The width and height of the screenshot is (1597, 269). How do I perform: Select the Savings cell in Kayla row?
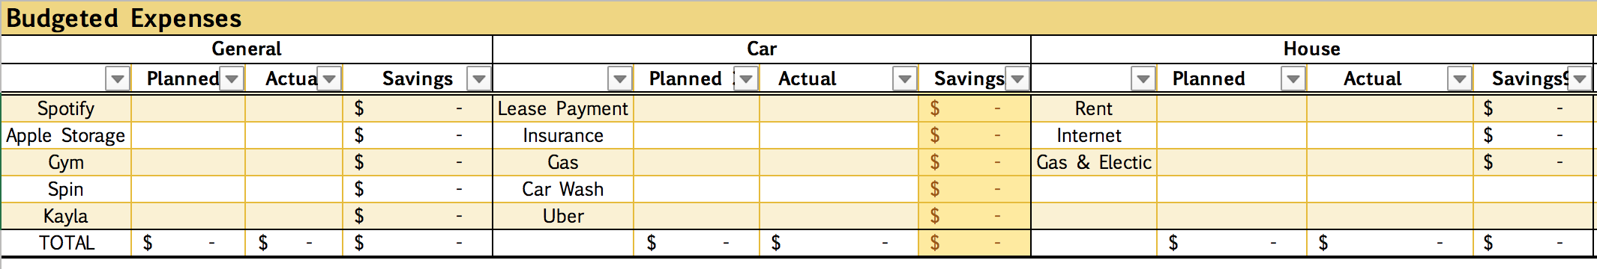pyautogui.click(x=418, y=216)
